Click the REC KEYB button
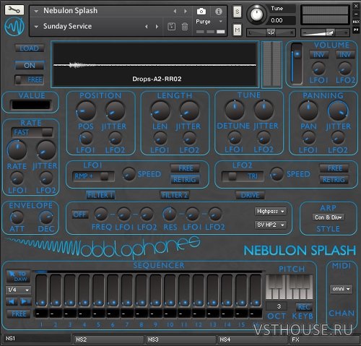Viewport: 361px width, 346px height. coord(304,307)
